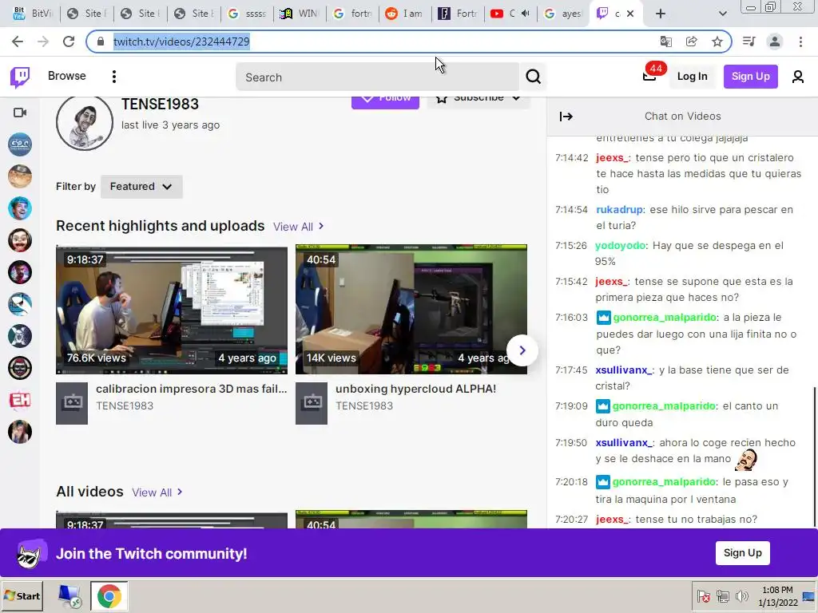
Task: Open the Chrome profile avatar
Action: [775, 42]
